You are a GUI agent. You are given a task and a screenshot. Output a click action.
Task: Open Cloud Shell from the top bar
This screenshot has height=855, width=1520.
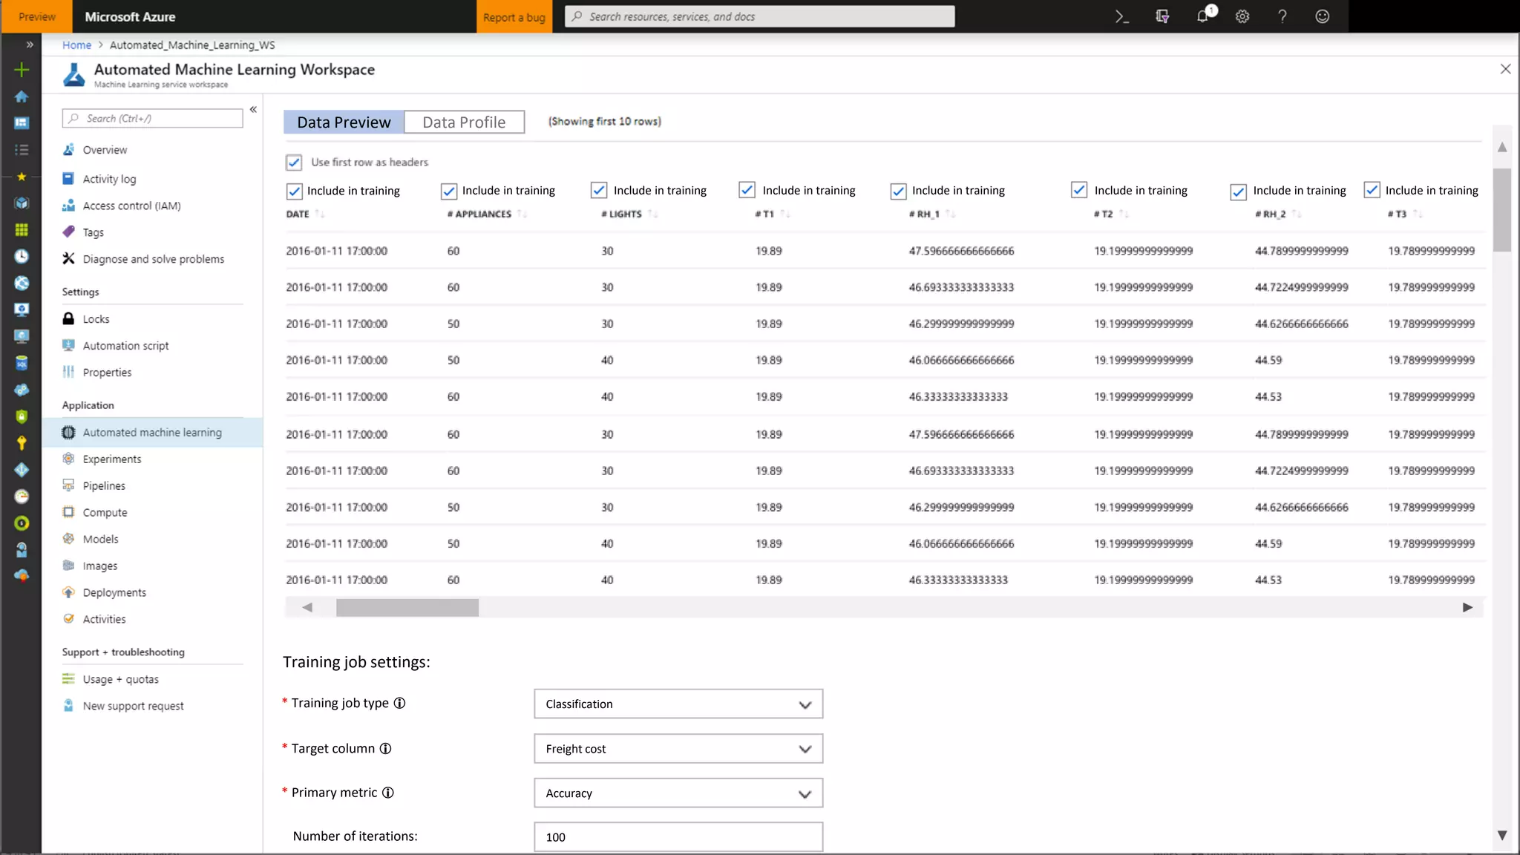pos(1121,16)
